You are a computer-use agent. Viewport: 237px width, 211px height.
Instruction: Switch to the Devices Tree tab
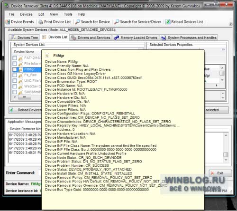tap(24, 38)
